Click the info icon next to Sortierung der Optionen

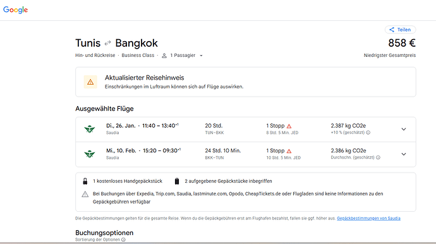pyautogui.click(x=123, y=240)
